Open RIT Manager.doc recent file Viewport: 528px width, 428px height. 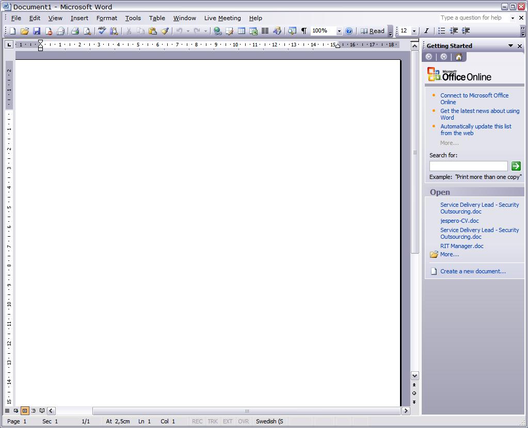pyautogui.click(x=461, y=246)
